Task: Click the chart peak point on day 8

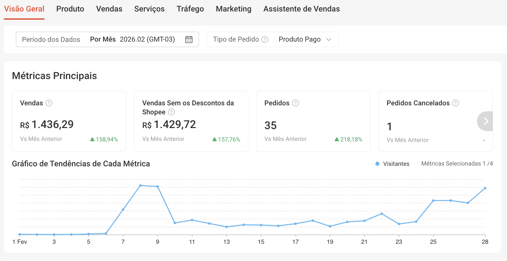Action: (140, 185)
